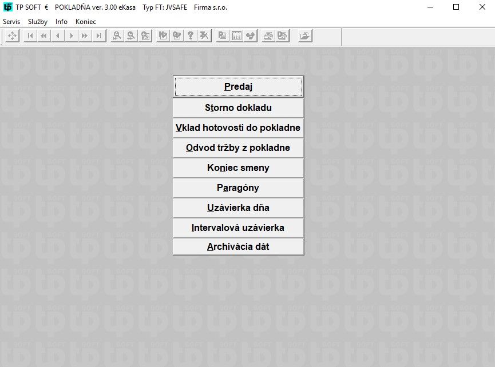This screenshot has height=367, width=495.
Task: Click the four-way move arrows toolbar icon
Action: coord(13,35)
